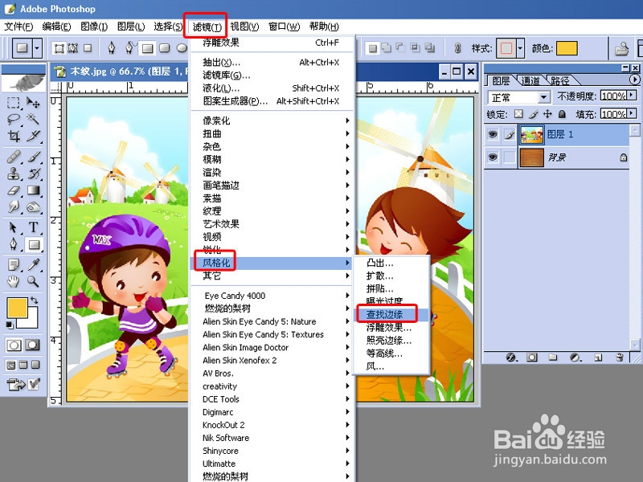Screen dimensions: 643x482
Task: Select the Clone Stamp tool
Action: point(14,174)
